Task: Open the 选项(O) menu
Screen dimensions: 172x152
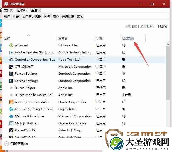Action: click(x=22, y=10)
